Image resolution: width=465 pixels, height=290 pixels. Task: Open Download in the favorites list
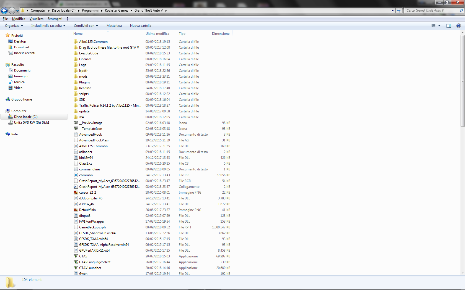pyautogui.click(x=22, y=47)
